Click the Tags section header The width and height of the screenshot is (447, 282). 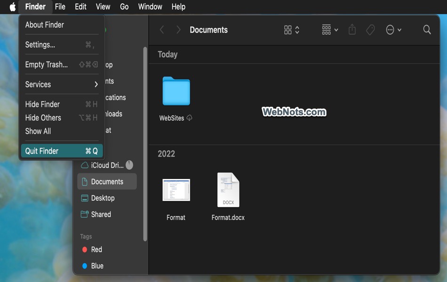point(86,236)
